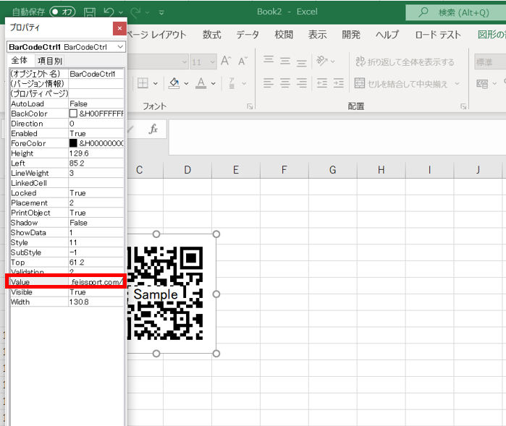Select column J header
The height and width of the screenshot is (426, 506).
(478, 170)
